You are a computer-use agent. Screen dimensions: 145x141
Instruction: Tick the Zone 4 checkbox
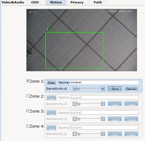tap(28, 126)
